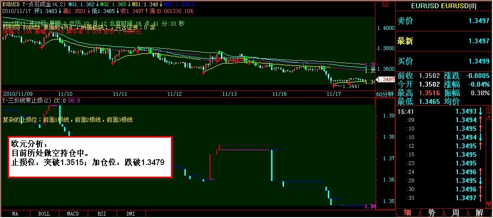493x218 pixels.
Task: Click the up arrow beside the :09 tick
Action: click(481, 120)
